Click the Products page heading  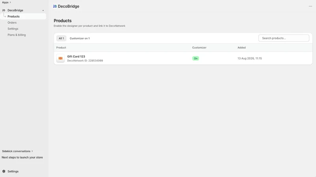click(x=63, y=21)
